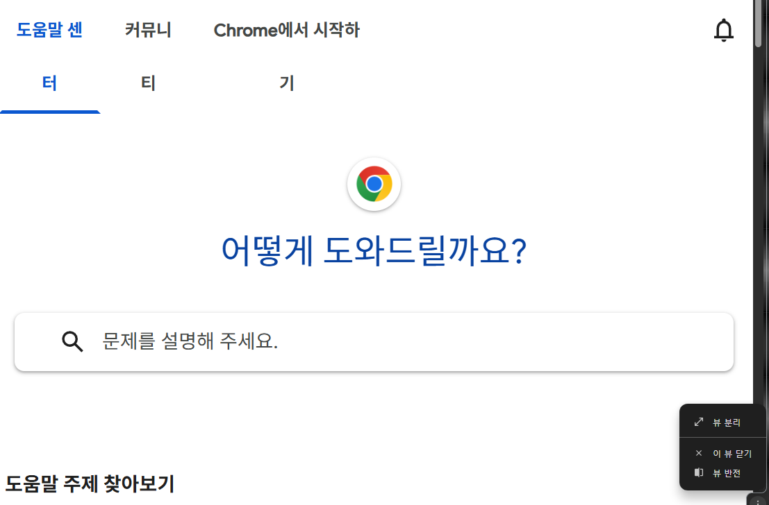Click the magnifying glass search icon
The height and width of the screenshot is (505, 769).
(x=72, y=341)
